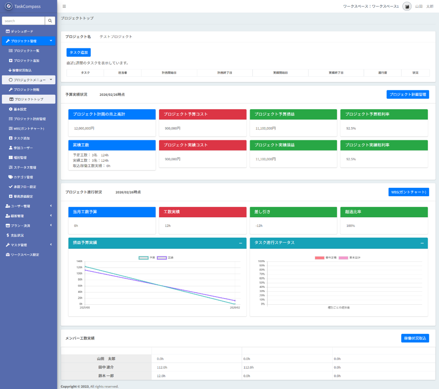Select WBS(ガントチャート) in the sidebar menu
The width and height of the screenshot is (439, 389).
(26, 128)
